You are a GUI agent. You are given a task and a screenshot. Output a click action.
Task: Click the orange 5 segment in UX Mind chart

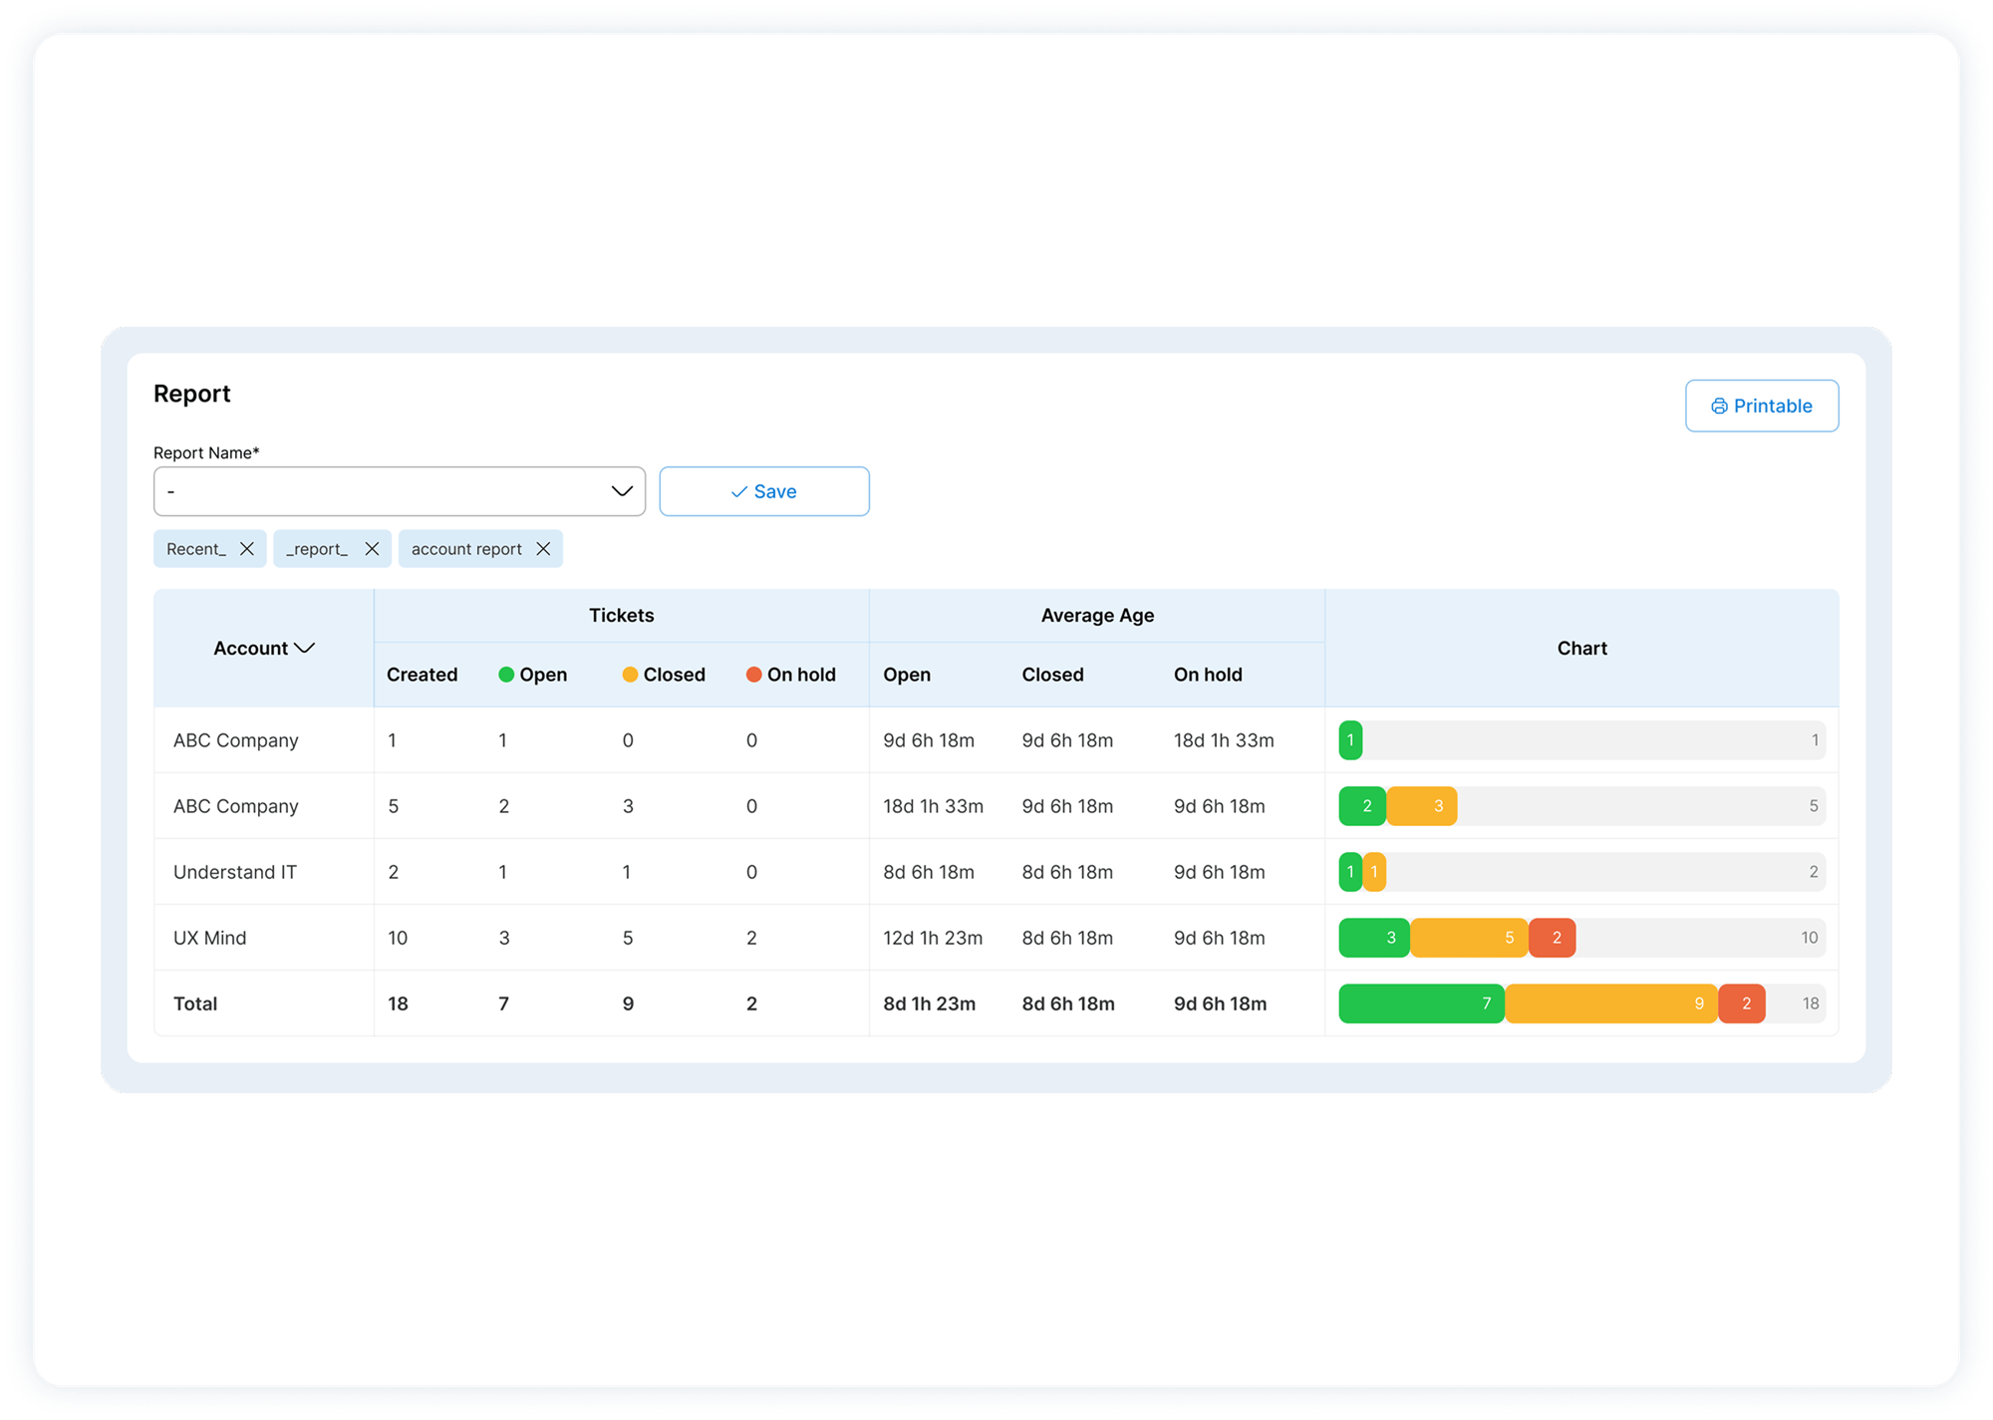(1470, 938)
